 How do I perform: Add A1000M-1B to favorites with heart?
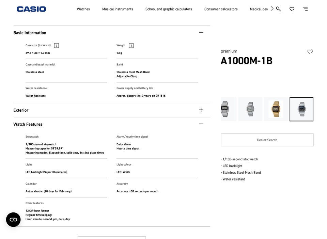click(310, 52)
